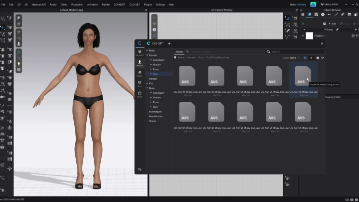Viewport: 359px width, 202px height.
Task: Select the MetaHuman folder
Action: (x=156, y=116)
